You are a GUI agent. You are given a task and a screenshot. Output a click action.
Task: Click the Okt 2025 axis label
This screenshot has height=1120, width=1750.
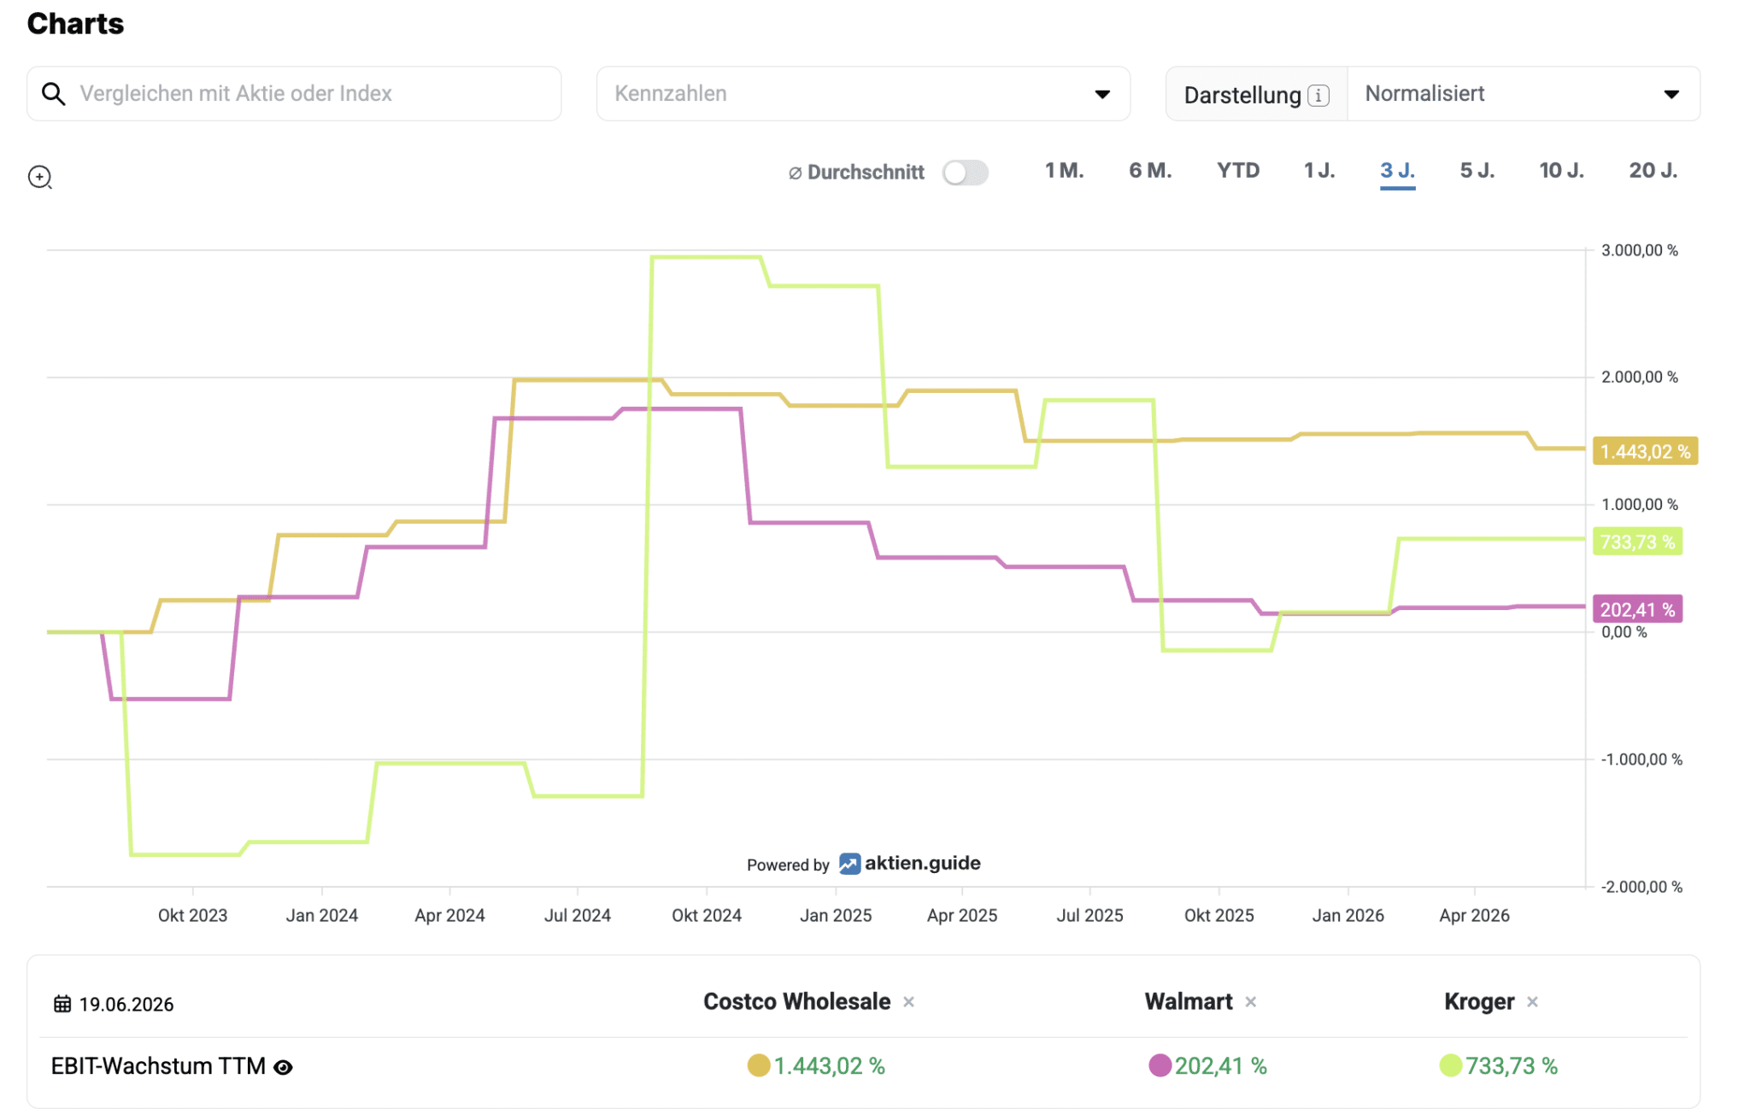pyautogui.click(x=1219, y=915)
